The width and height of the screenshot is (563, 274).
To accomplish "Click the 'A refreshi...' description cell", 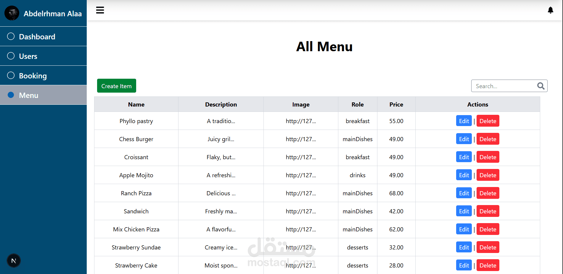I will (221, 175).
